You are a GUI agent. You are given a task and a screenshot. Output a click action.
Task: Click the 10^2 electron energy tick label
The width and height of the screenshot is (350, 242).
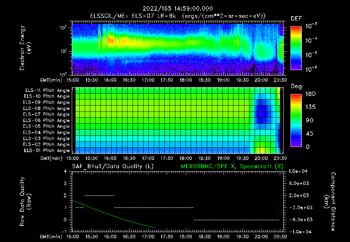point(63,28)
